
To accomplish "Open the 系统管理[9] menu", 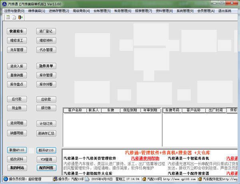I will [185, 11].
